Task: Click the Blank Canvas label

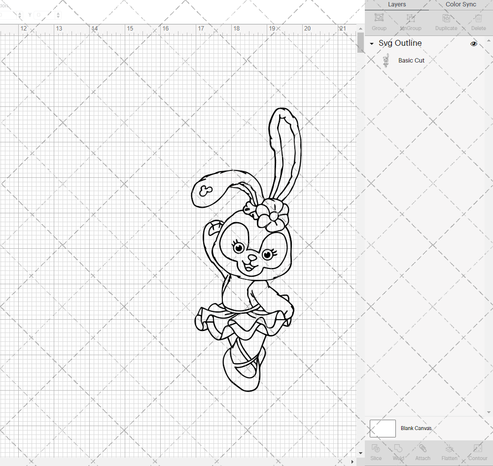Action: tap(416, 428)
